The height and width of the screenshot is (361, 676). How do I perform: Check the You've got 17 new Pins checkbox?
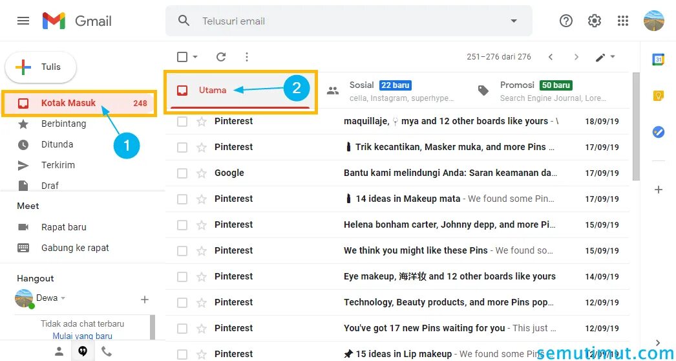tap(182, 329)
